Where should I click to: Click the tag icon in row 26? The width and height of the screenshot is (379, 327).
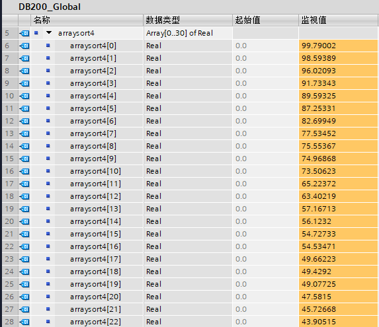(24, 297)
